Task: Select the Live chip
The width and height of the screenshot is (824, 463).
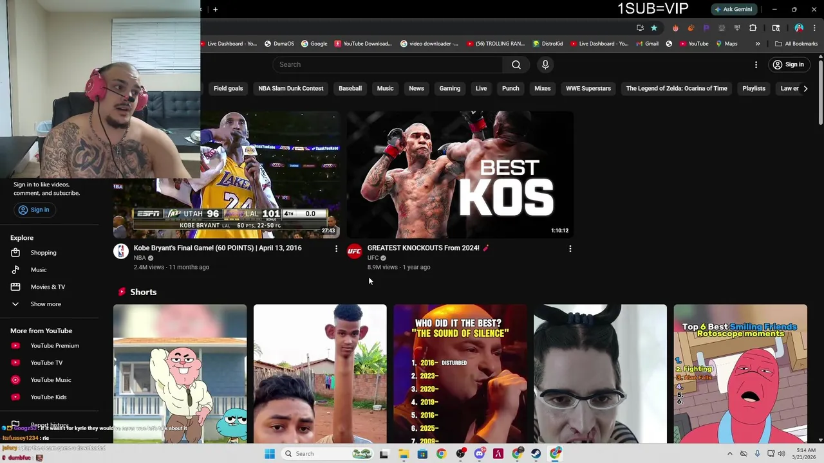Action: click(482, 89)
